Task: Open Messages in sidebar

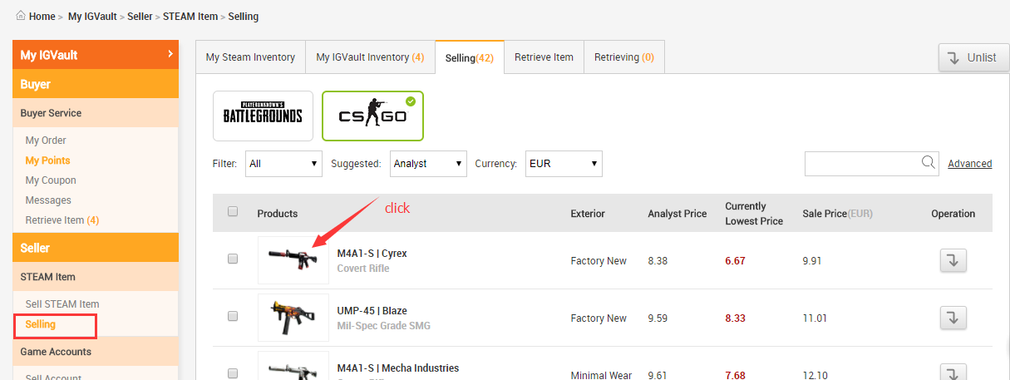Action: (x=48, y=200)
